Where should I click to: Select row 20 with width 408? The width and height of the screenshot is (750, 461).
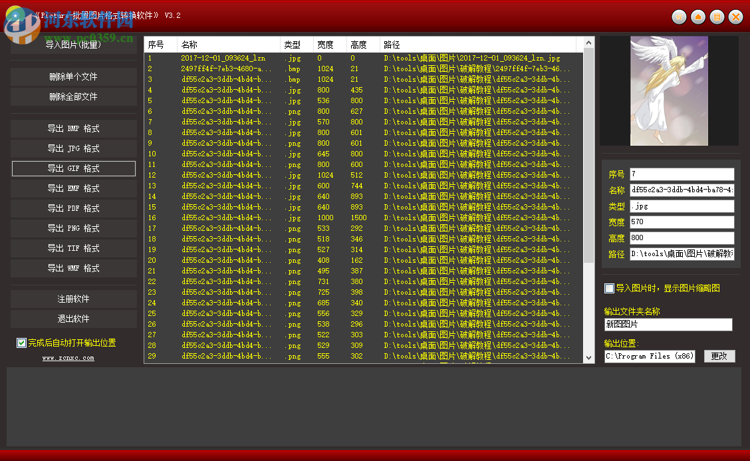point(364,260)
